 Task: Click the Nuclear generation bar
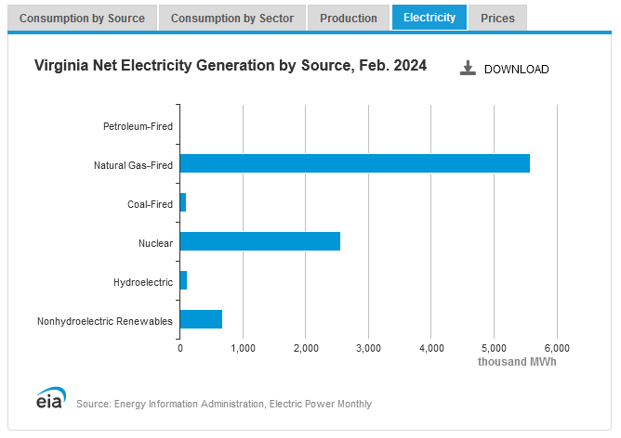(x=259, y=241)
